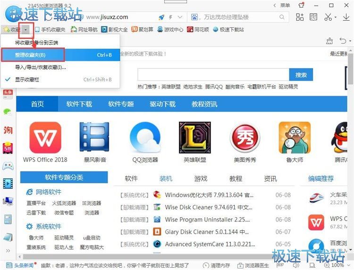The width and height of the screenshot is (354, 270).
Task: Click the rocket acceleration icon in address bar
Action: coord(161,17)
